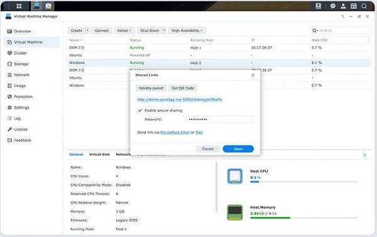The height and width of the screenshot is (237, 377).
Task: Click the Validity period button
Action: click(151, 88)
